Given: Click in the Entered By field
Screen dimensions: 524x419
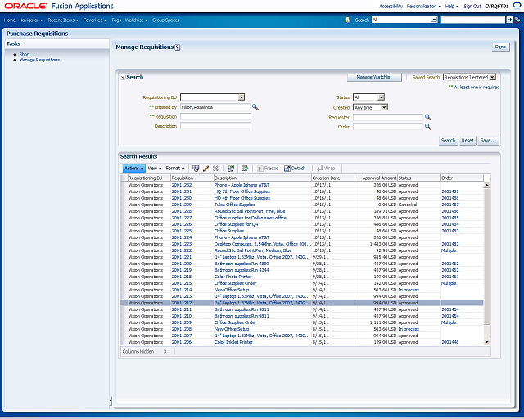Looking at the screenshot, I should (x=215, y=107).
